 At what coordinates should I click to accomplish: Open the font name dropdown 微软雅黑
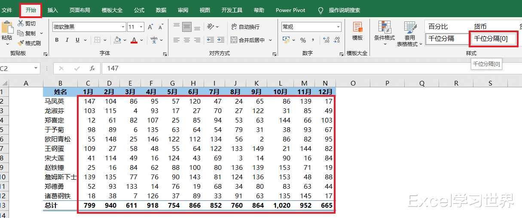click(x=123, y=27)
